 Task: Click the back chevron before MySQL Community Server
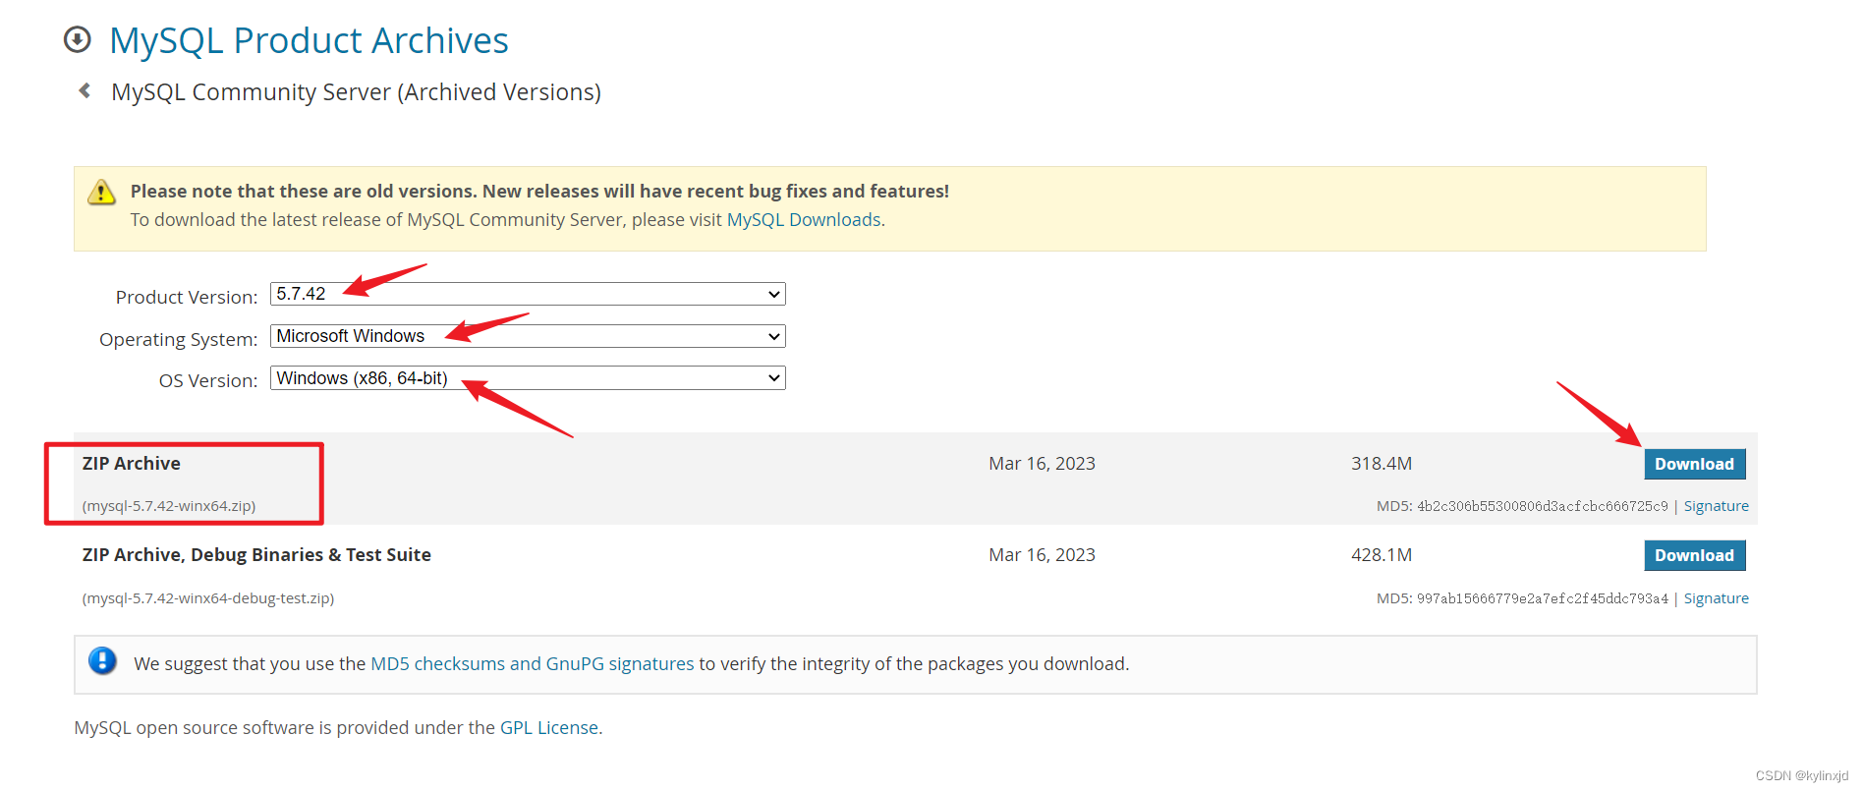pos(85,90)
